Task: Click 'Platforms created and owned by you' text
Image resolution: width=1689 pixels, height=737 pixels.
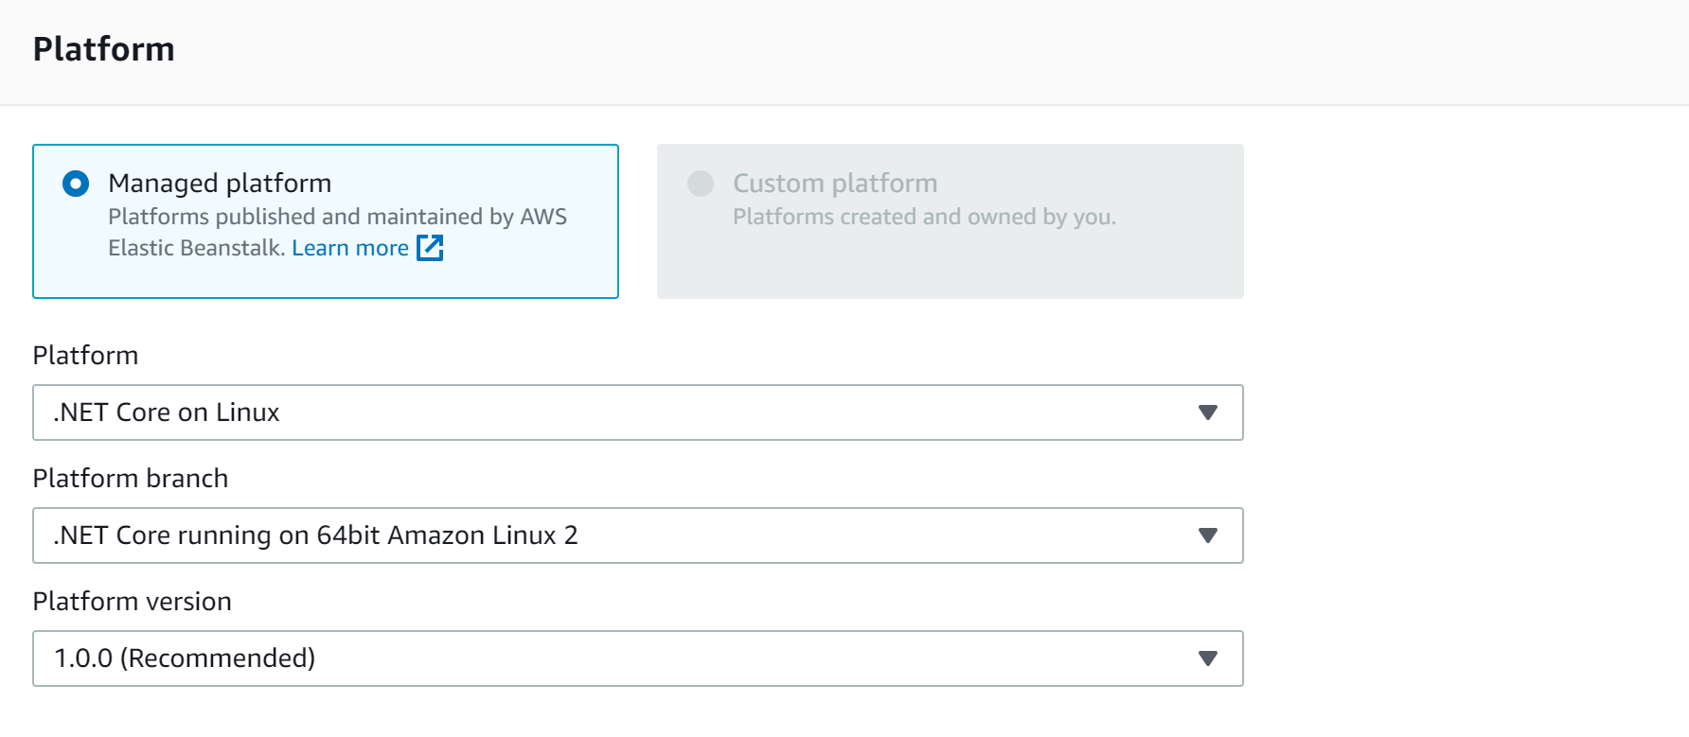Action: pos(924,217)
